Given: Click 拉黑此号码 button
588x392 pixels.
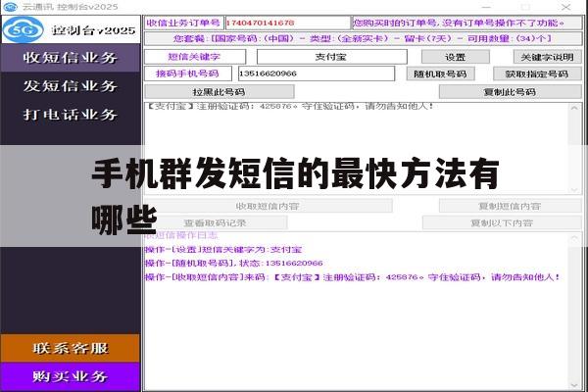Looking at the screenshot, I should coord(219,92).
